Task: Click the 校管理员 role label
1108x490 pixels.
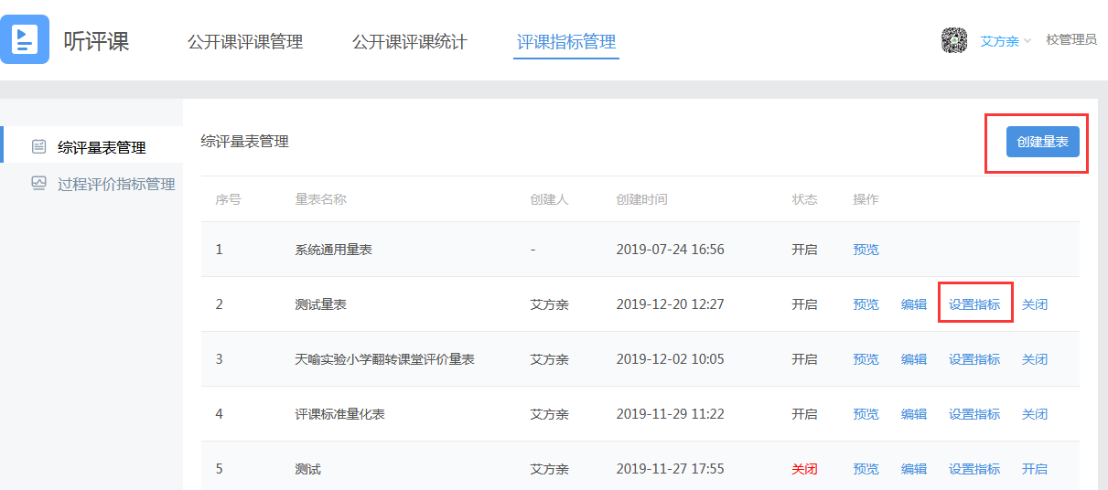Action: pyautogui.click(x=1070, y=40)
